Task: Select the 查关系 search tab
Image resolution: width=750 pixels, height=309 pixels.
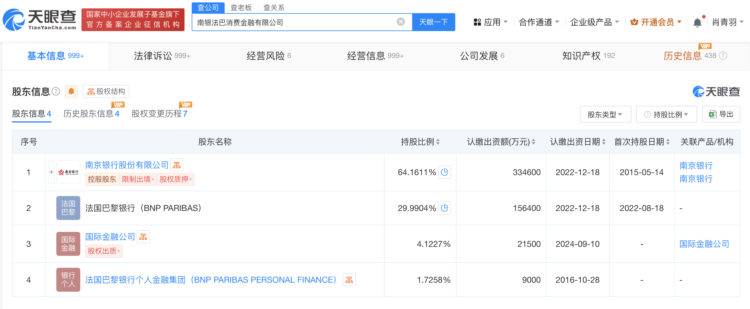Action: (274, 7)
